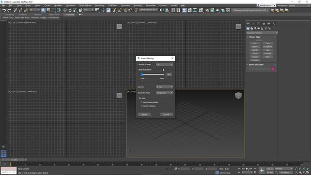Screen dimensions: 311x175
Task: Switch to the Motion command panel tab
Action: tap(263, 24)
